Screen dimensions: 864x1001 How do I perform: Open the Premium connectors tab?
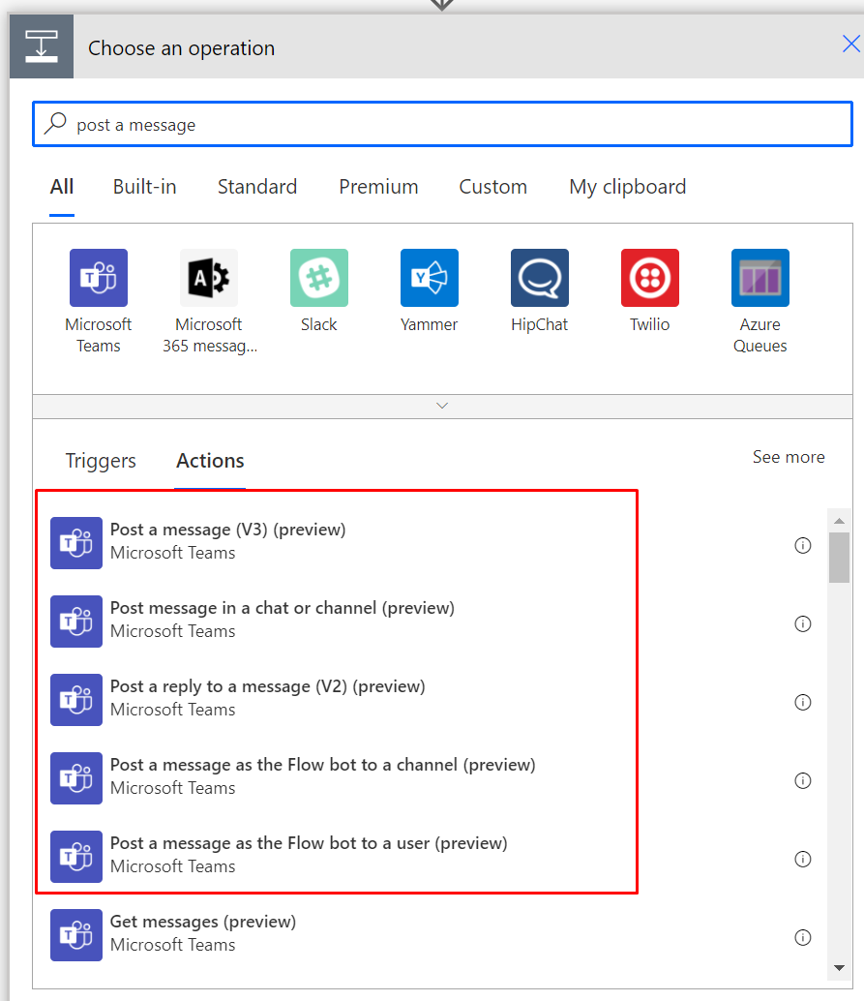pyautogui.click(x=378, y=187)
